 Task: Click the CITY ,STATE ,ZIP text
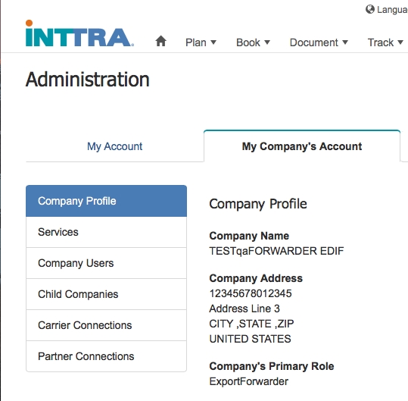pos(251,324)
